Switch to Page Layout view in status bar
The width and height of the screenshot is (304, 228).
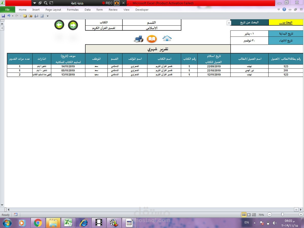pyautogui.click(x=249, y=215)
